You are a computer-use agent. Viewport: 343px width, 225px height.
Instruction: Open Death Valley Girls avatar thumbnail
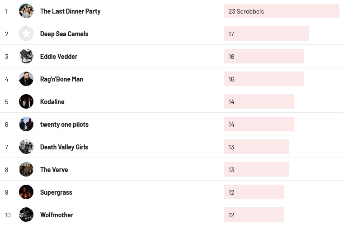coord(26,147)
